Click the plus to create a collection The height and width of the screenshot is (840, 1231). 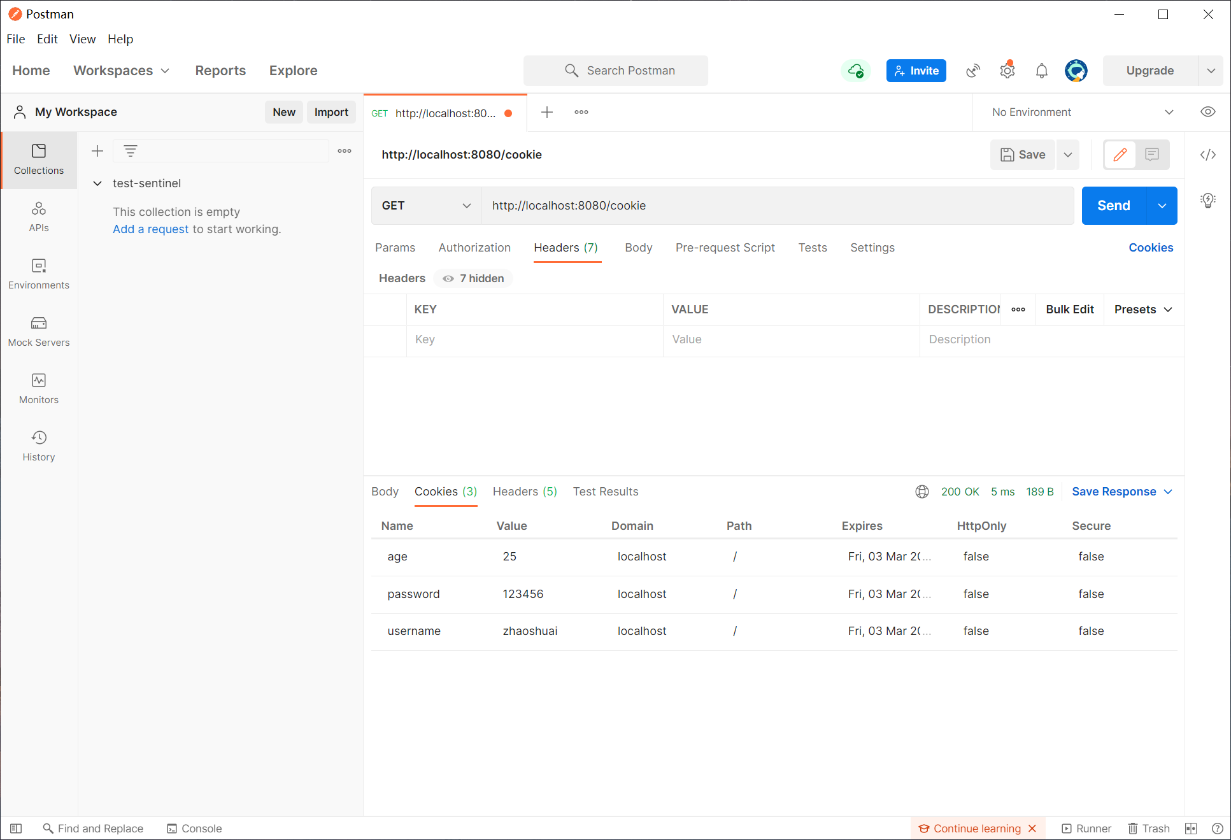point(97,151)
